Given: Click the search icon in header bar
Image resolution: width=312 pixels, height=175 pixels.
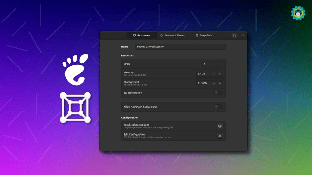Looking at the screenshot, I should [x=234, y=35].
